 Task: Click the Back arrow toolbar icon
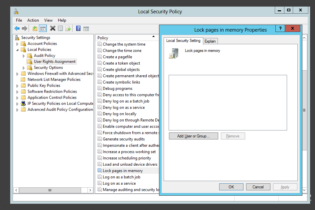click(17, 29)
